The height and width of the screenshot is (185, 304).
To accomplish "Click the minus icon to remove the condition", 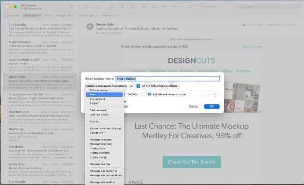I will coord(209,94).
